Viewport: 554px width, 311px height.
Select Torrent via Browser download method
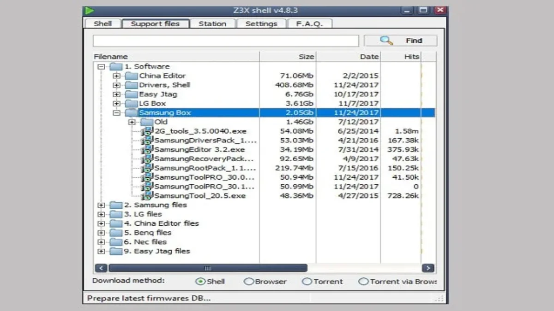click(x=364, y=282)
